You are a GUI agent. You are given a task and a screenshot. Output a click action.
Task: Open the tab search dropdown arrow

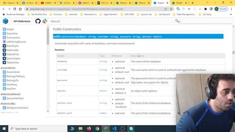pyautogui.click(x=207, y=3)
